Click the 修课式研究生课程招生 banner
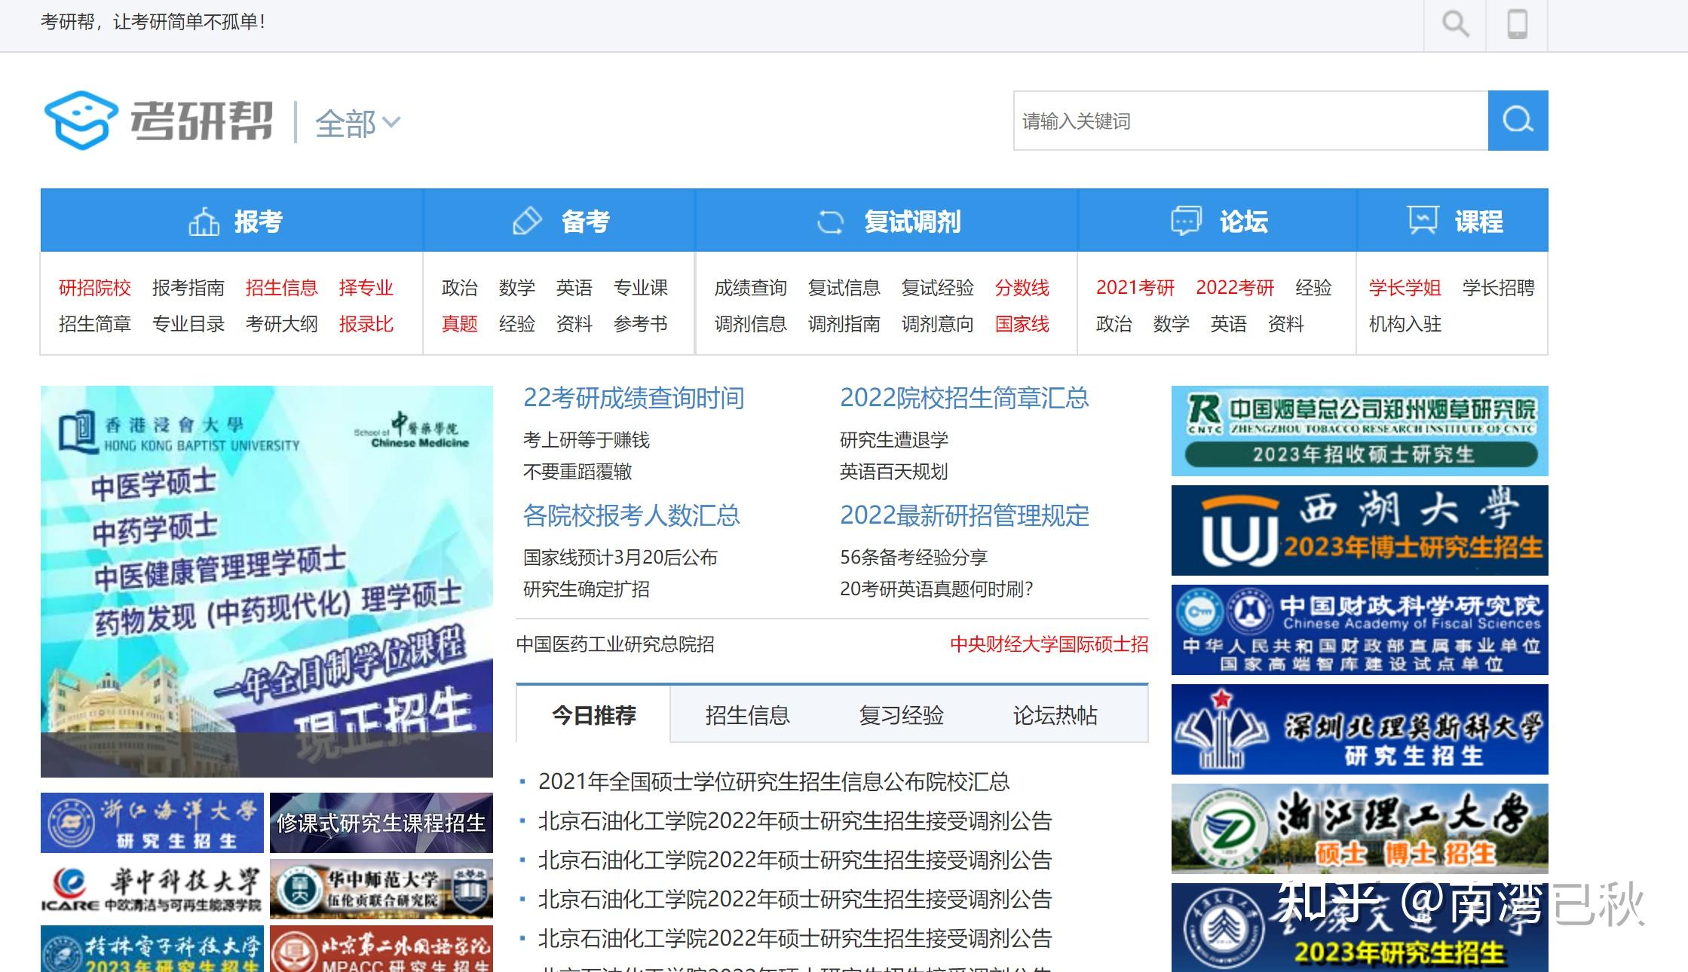 click(x=381, y=823)
